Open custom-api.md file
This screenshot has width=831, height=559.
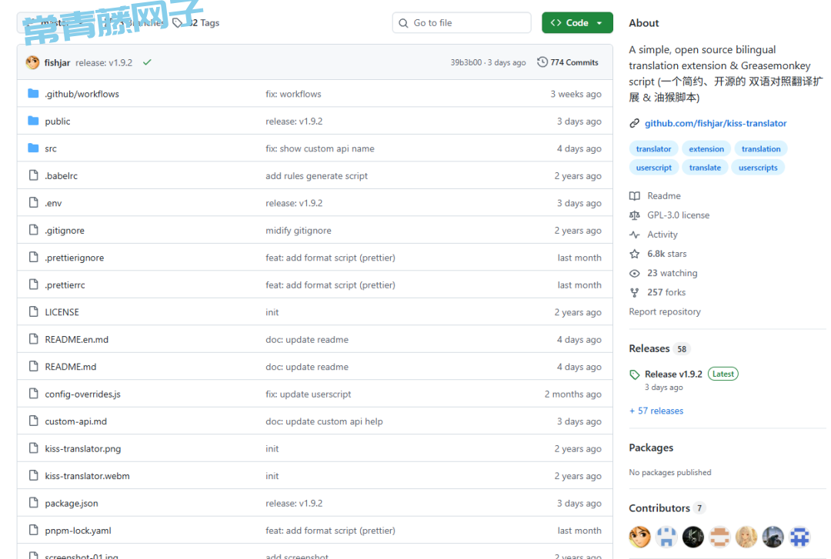pyautogui.click(x=75, y=421)
